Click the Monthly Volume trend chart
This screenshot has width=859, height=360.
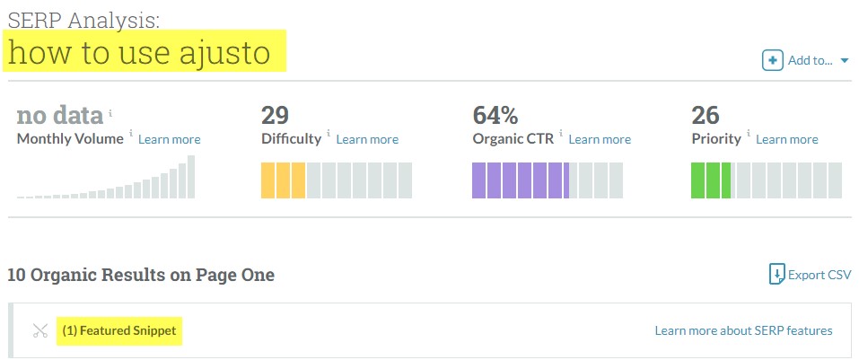[106, 180]
